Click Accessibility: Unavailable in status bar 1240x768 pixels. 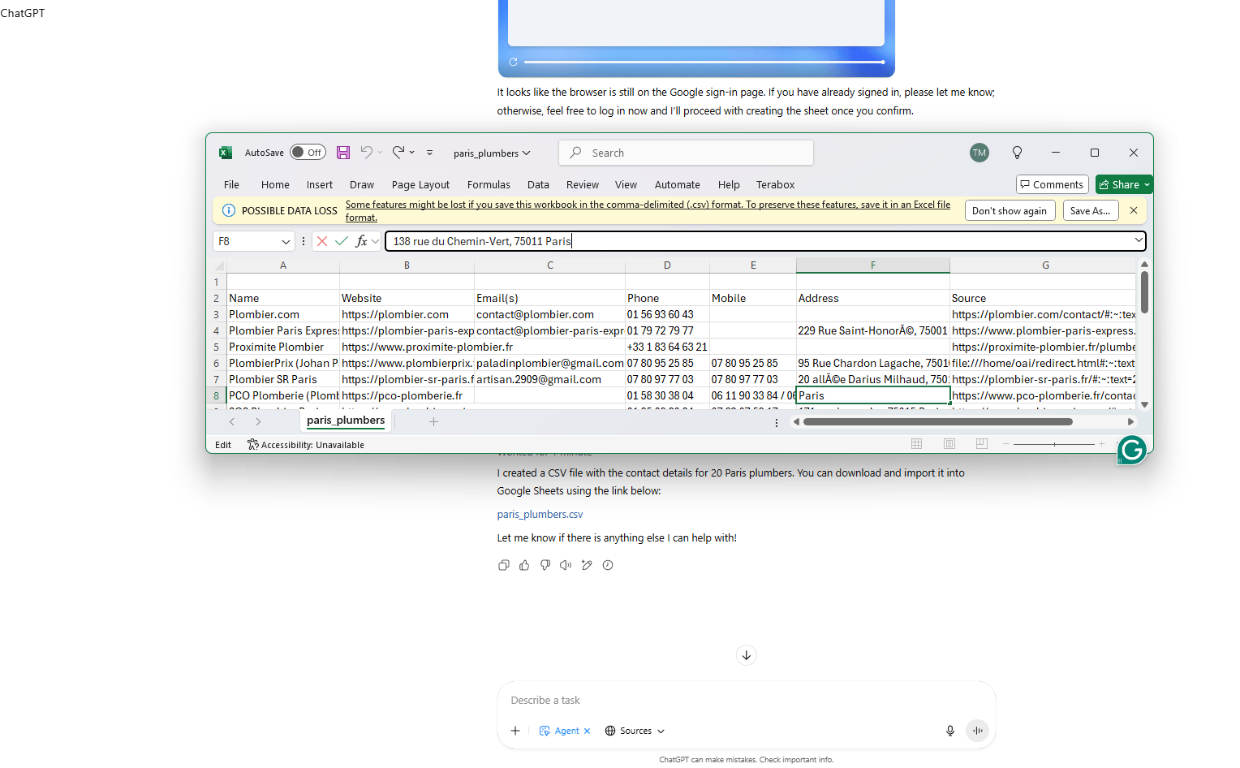click(x=306, y=445)
